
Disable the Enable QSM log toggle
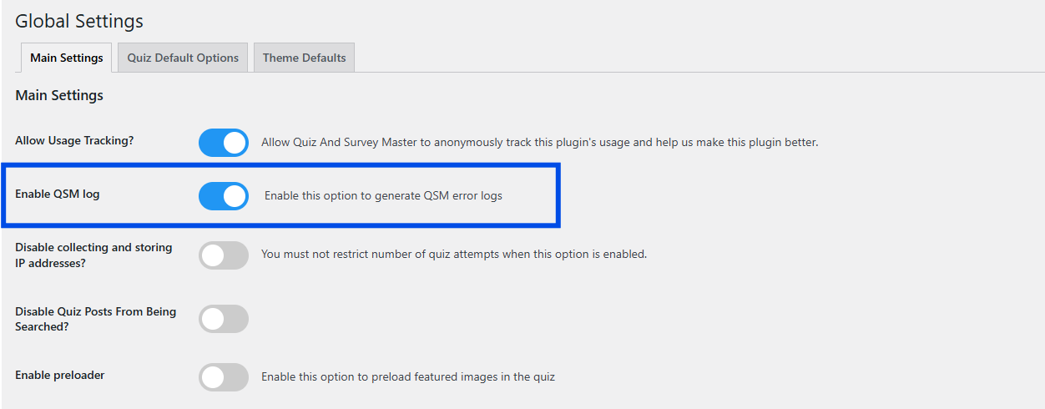[x=224, y=196]
